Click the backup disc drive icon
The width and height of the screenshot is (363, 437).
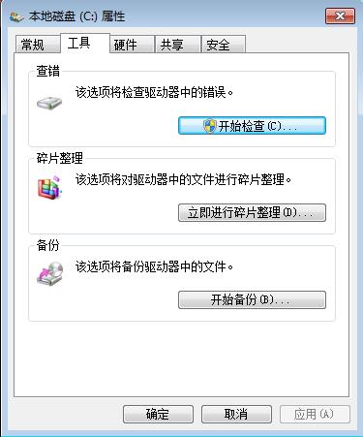50,273
